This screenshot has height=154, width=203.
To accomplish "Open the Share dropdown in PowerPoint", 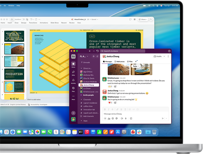I will 143,20.
